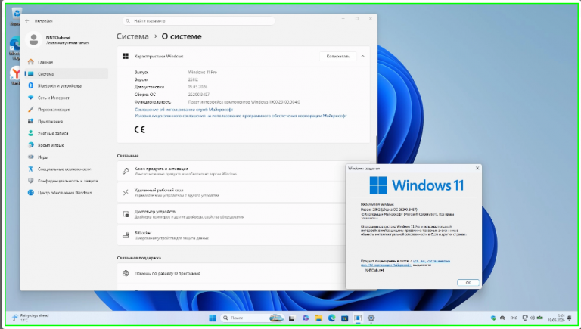Open Сеть и Интернет settings
Viewport: 581px width, 329px height.
pyautogui.click(x=67, y=98)
